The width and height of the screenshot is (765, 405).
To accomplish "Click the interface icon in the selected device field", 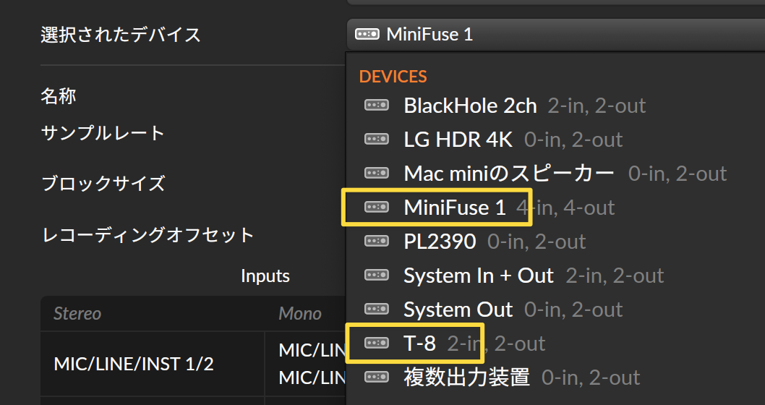I will tap(367, 34).
